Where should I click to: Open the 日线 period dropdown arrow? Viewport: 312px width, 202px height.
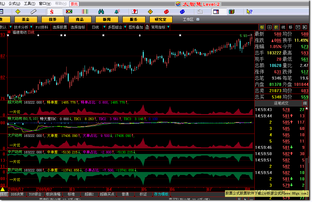pyautogui.click(x=104, y=27)
